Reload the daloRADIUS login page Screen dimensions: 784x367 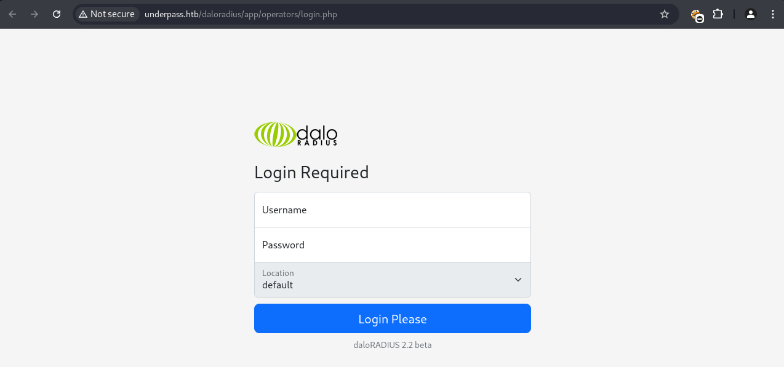click(57, 14)
